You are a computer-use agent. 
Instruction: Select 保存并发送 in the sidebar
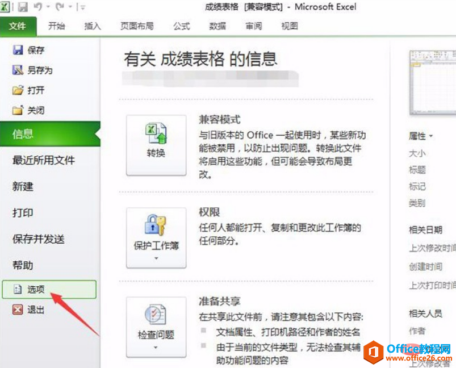[39, 239]
